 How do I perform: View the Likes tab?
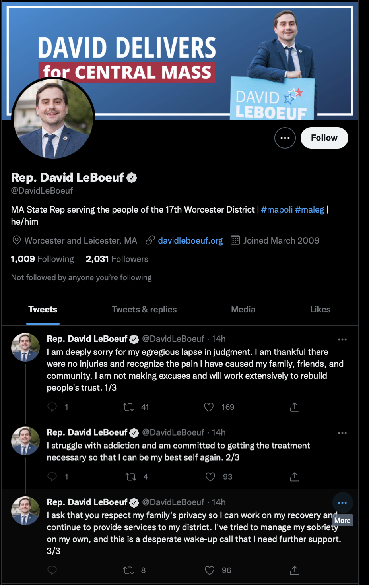320,309
